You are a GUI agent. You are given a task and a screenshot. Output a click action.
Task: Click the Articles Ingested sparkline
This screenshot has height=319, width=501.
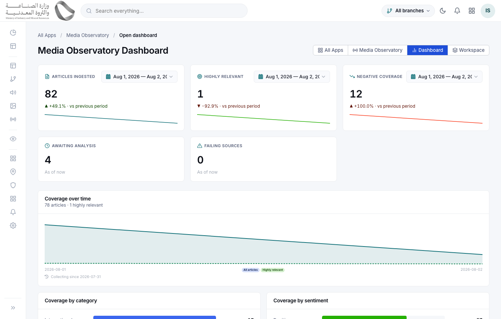pos(111,119)
